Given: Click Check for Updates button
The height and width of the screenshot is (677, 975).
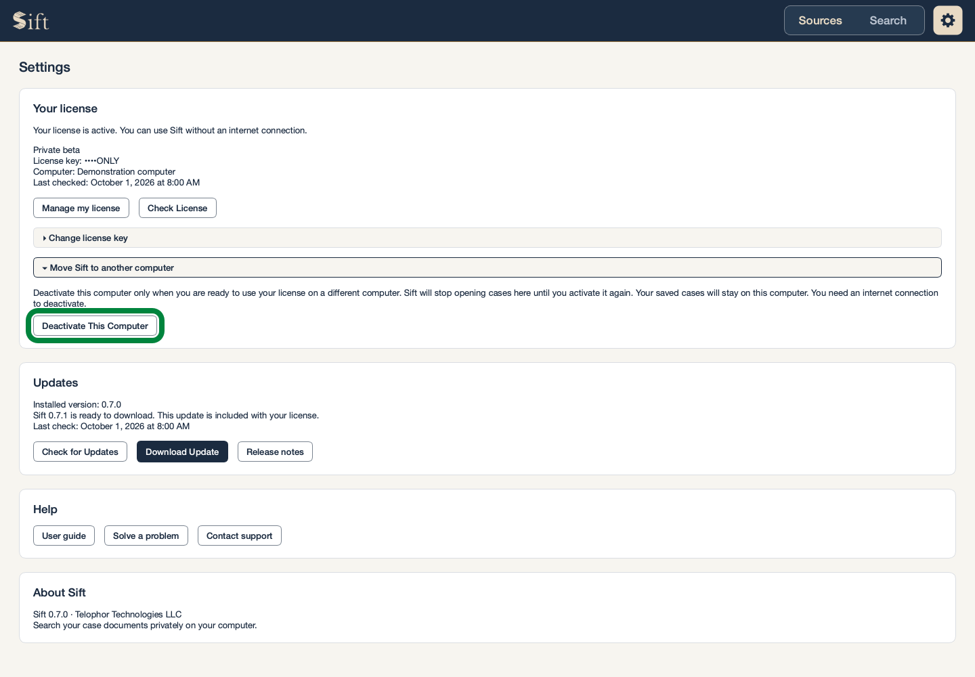Looking at the screenshot, I should tap(80, 452).
